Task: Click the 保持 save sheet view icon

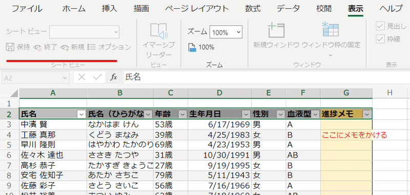Action: tap(10, 47)
